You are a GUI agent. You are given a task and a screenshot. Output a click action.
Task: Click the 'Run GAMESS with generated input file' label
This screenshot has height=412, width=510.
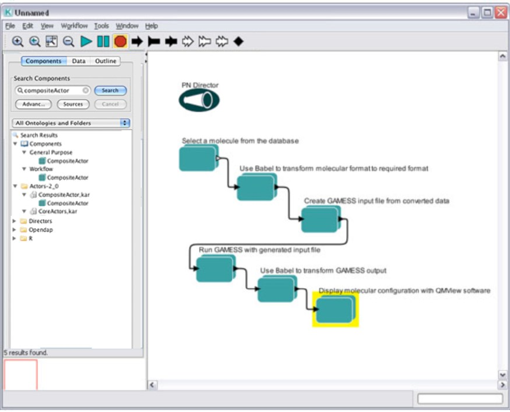pyautogui.click(x=259, y=250)
